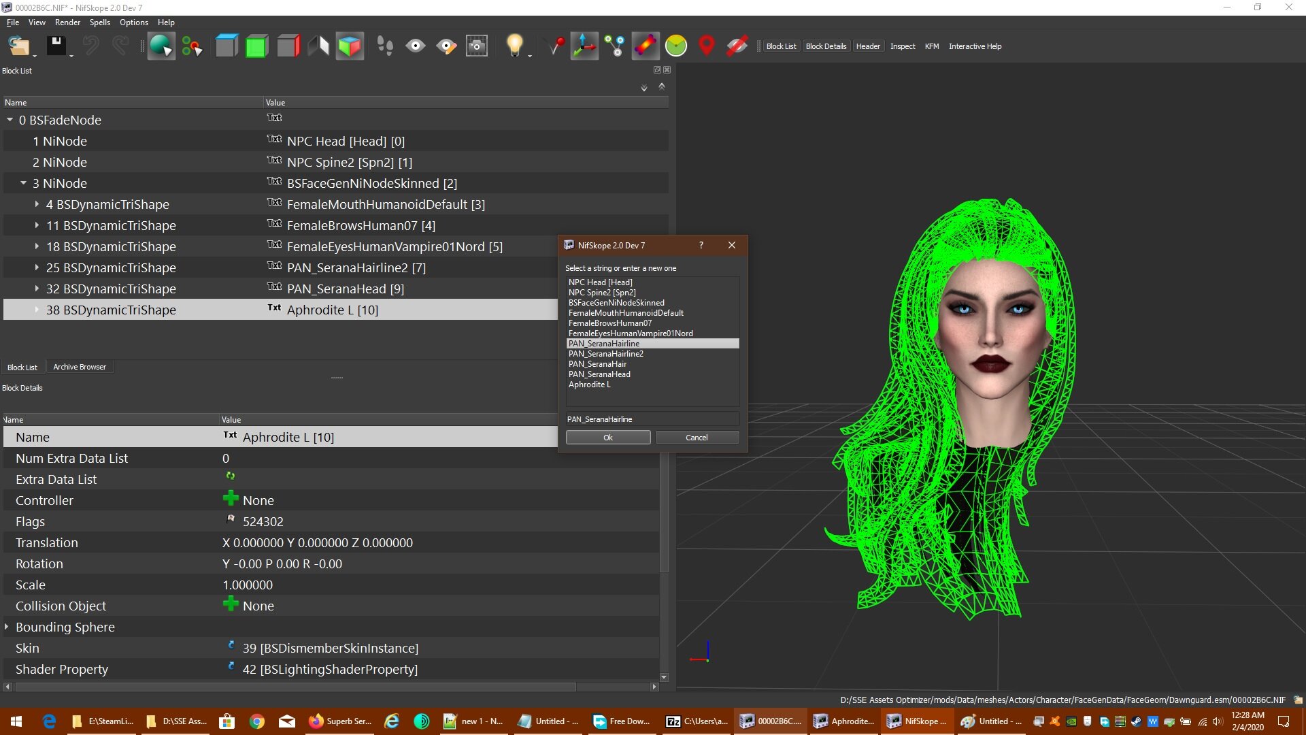Take a viewport screenshot with camera icon
This screenshot has width=1306, height=735.
click(477, 46)
